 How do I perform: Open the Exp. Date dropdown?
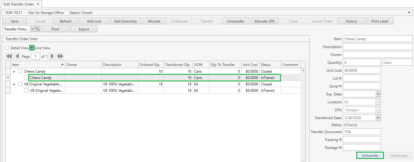[x=378, y=94]
